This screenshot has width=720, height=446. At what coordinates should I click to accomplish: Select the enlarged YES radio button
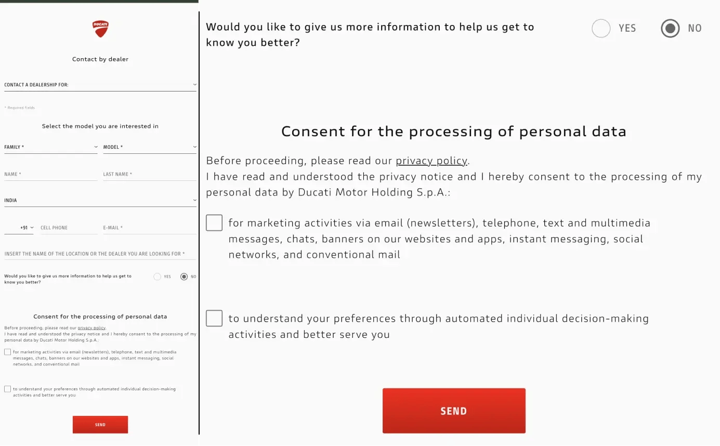601,28
